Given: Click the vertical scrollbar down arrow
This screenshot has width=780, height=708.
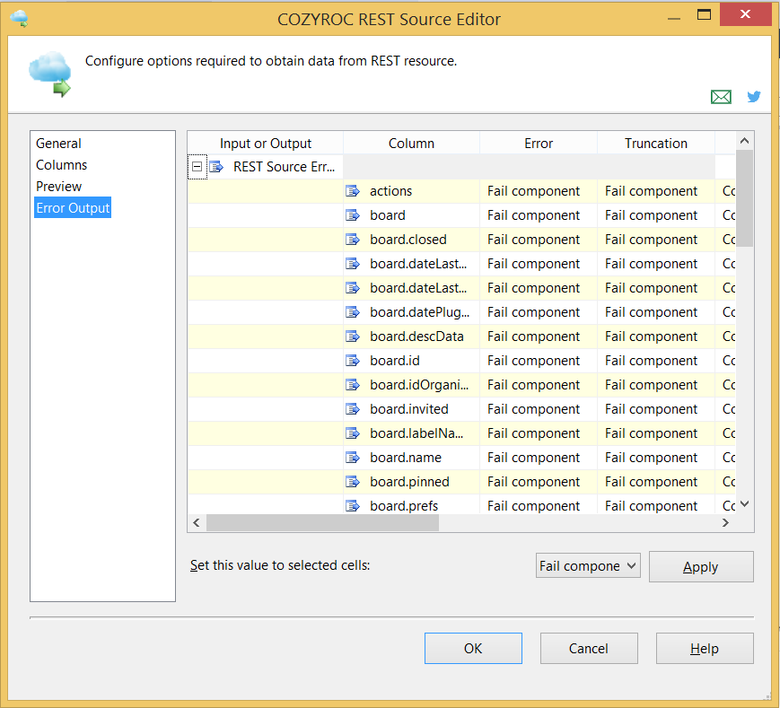Looking at the screenshot, I should [744, 503].
